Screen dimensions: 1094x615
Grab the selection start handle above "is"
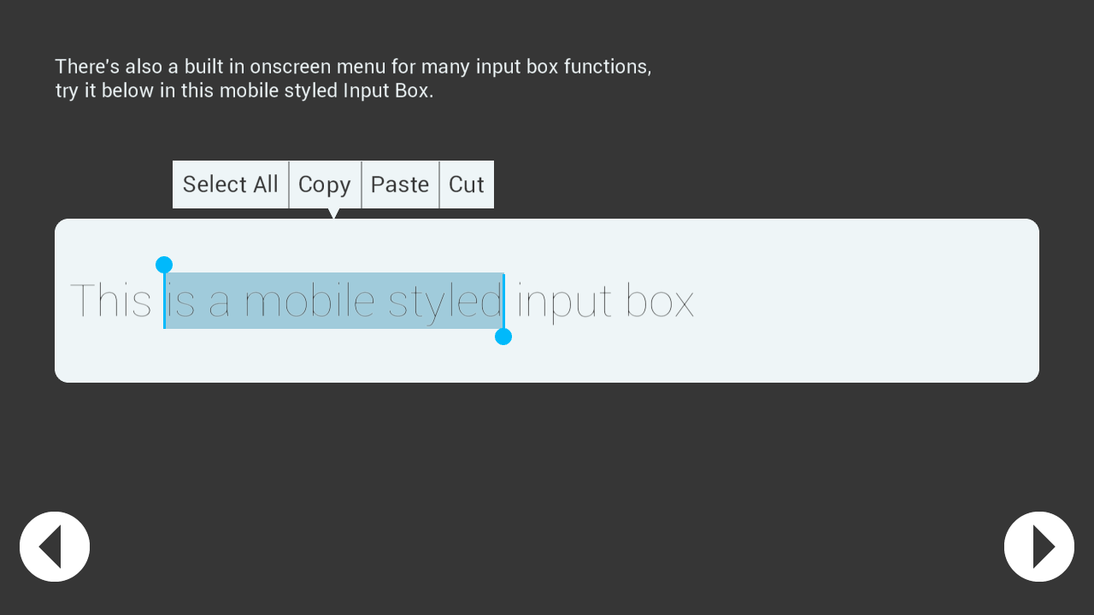[x=164, y=265]
